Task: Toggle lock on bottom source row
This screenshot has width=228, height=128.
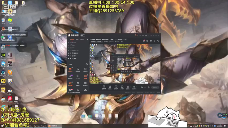Action: (x=71, y=58)
